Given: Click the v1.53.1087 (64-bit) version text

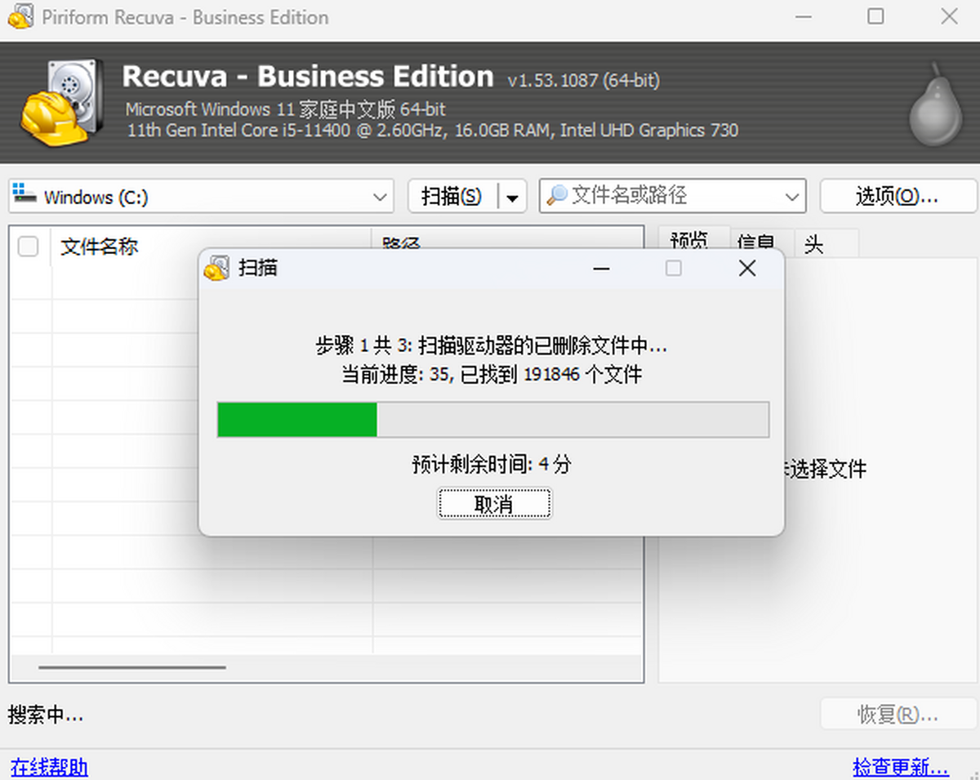Looking at the screenshot, I should (x=584, y=80).
